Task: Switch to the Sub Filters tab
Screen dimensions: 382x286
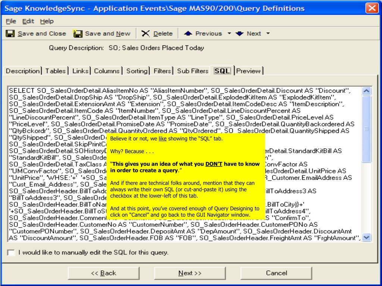Action: (192, 71)
